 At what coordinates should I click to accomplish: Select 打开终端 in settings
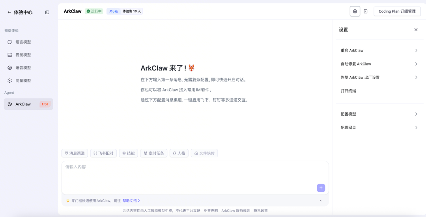click(x=379, y=91)
